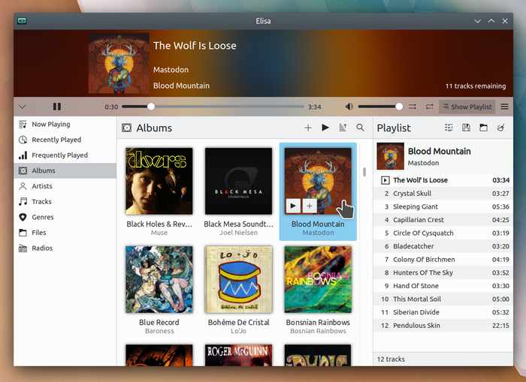Open the sort options for Albums
The height and width of the screenshot is (382, 526).
pos(343,128)
